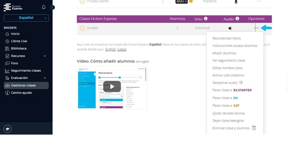The height and width of the screenshot is (162, 288).
Task: Collapse the sidebar with the round arrow button
Action: [52, 7]
